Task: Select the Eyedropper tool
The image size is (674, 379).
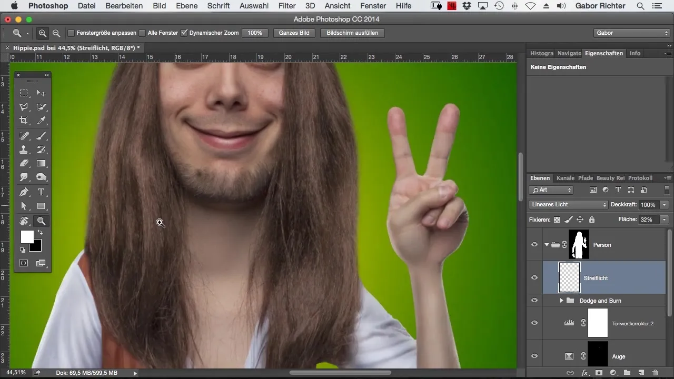Action: (x=41, y=121)
